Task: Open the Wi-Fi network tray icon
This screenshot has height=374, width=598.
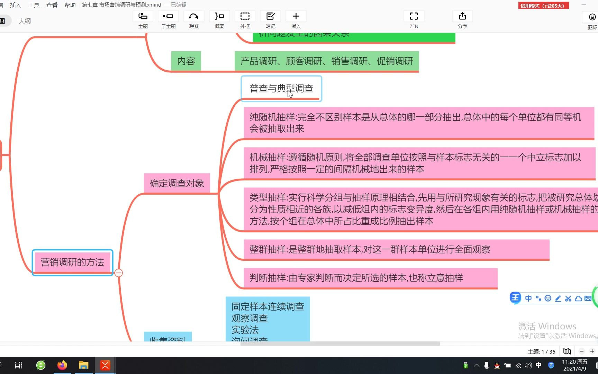Action: tap(518, 365)
